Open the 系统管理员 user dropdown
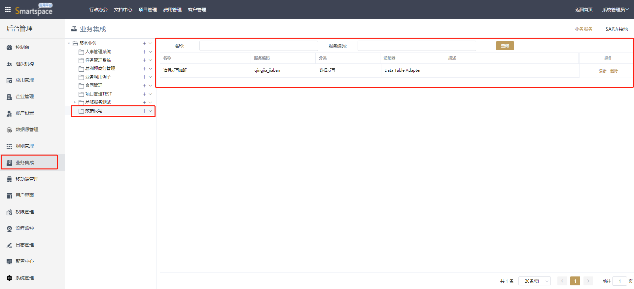Viewport: 634px width, 289px height. click(x=615, y=10)
